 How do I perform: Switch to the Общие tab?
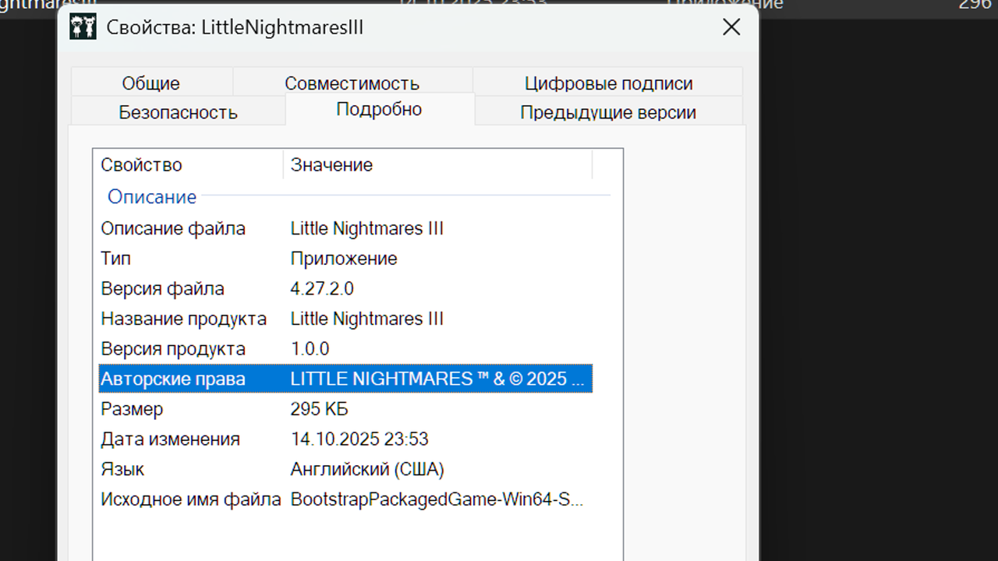[150, 83]
